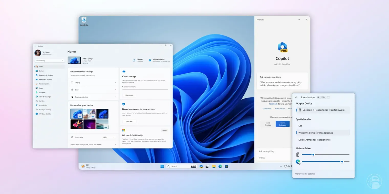Turn spatial audio Off

click(300, 126)
